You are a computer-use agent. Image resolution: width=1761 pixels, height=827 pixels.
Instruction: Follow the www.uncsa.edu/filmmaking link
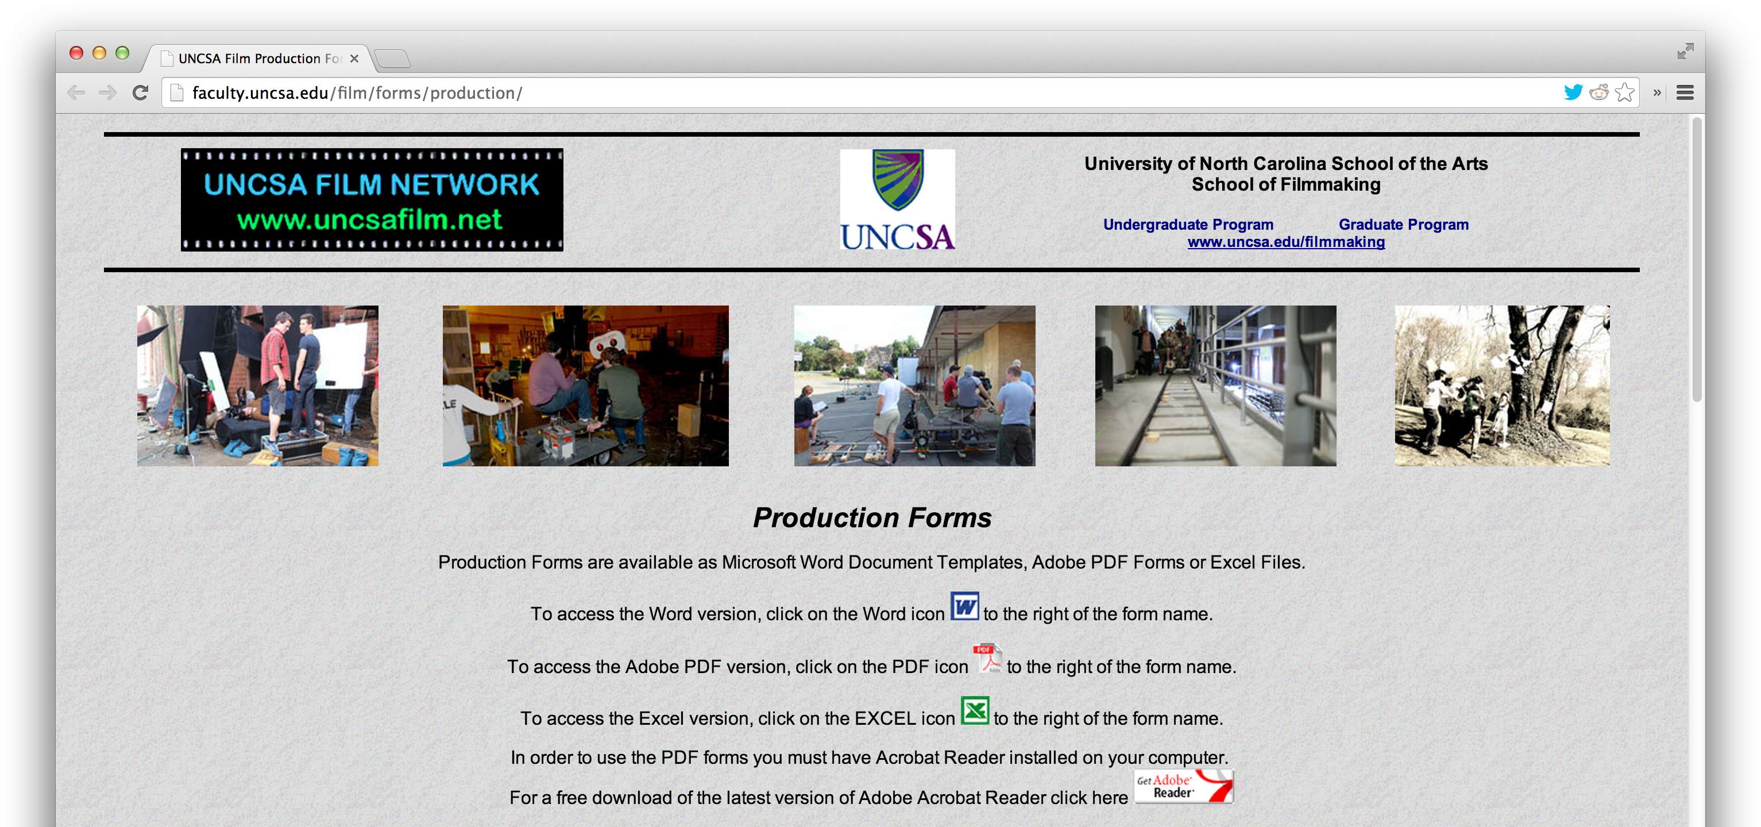pos(1285,242)
